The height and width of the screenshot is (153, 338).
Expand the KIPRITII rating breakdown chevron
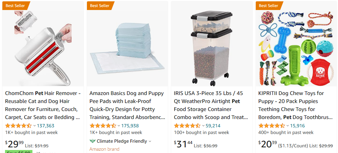[x=288, y=126]
